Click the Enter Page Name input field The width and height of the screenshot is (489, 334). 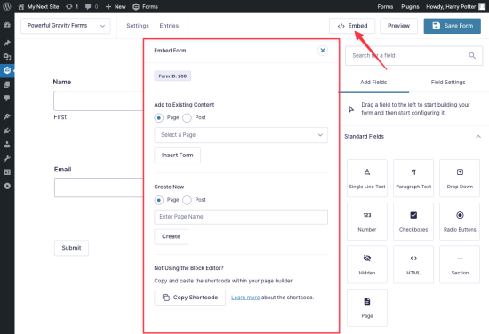(241, 217)
